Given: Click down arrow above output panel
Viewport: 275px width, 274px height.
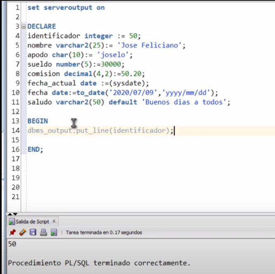Looking at the screenshot, I should point(15,214).
